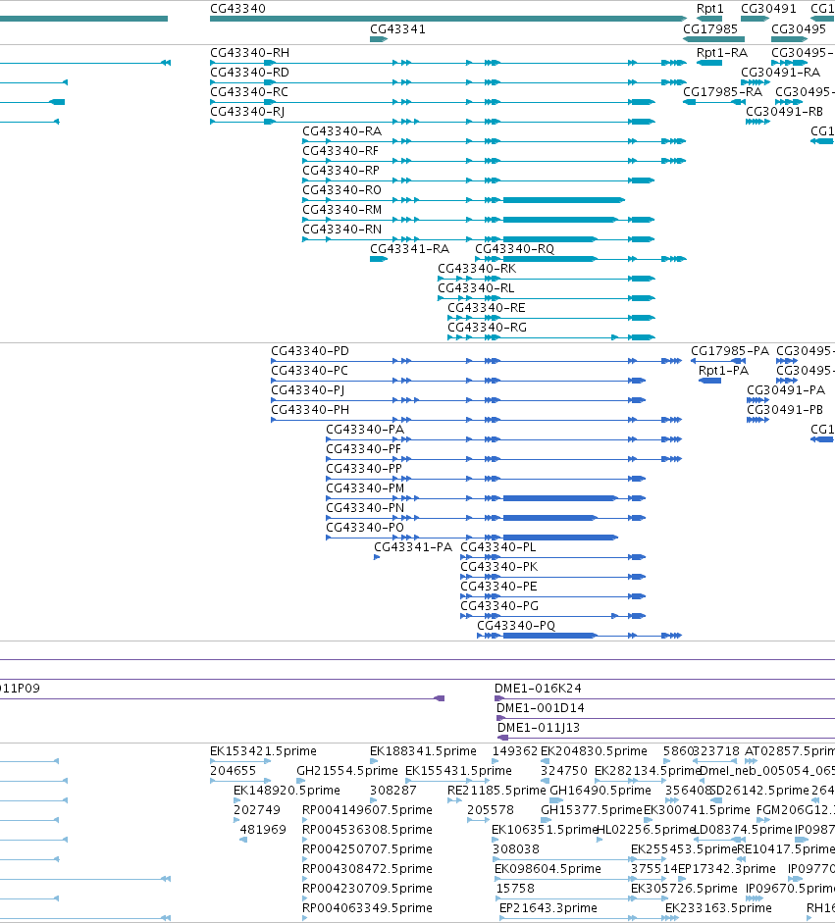Click transcript CG43340-RL

tap(476, 288)
